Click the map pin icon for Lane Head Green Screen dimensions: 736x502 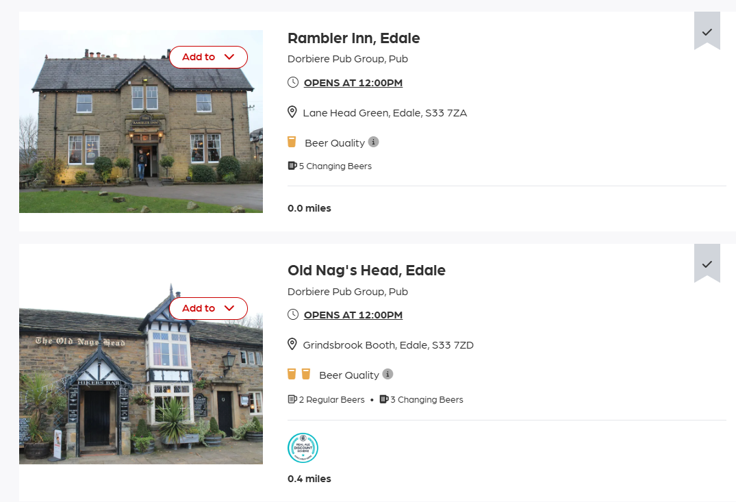[x=292, y=112]
